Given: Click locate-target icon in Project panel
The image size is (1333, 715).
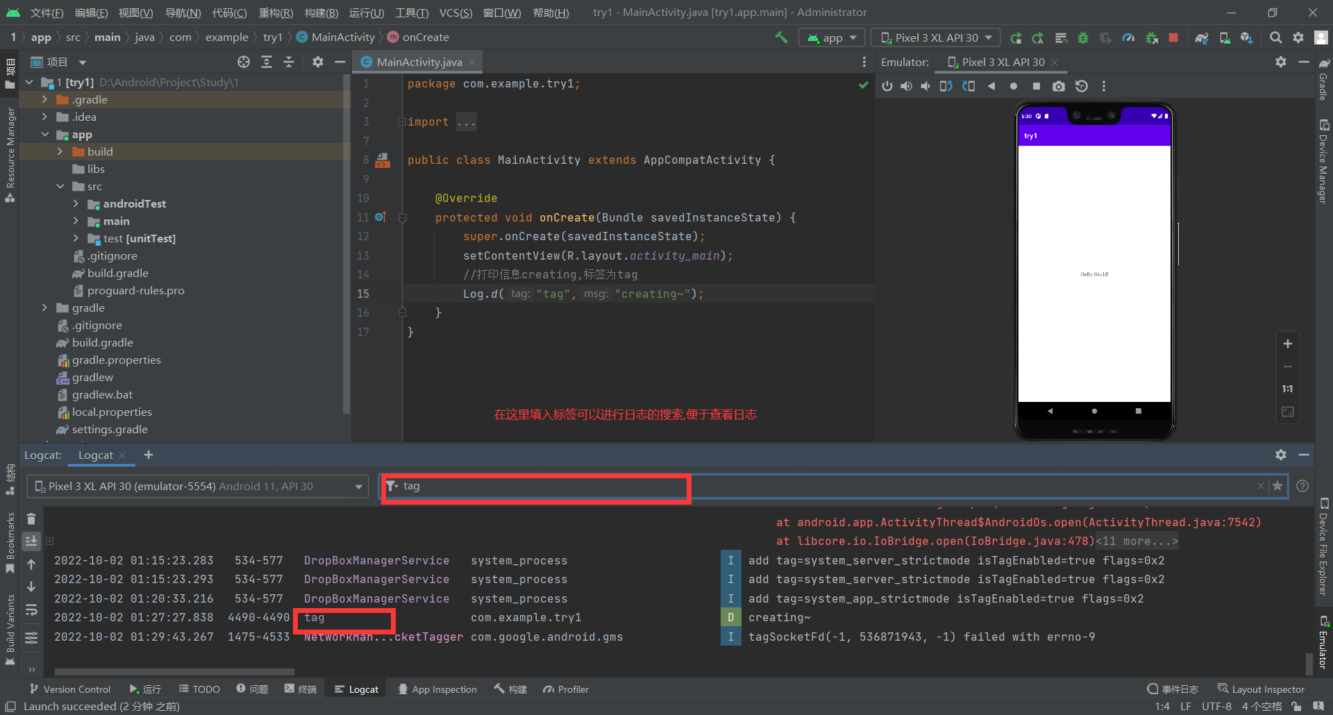Looking at the screenshot, I should tap(244, 62).
